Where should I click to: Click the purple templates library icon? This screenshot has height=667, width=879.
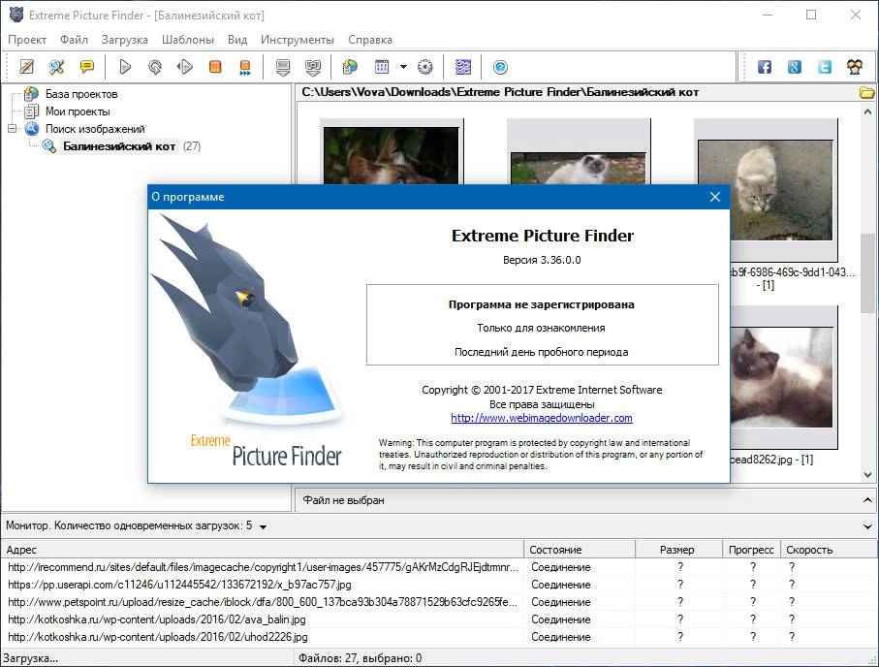pos(463,67)
